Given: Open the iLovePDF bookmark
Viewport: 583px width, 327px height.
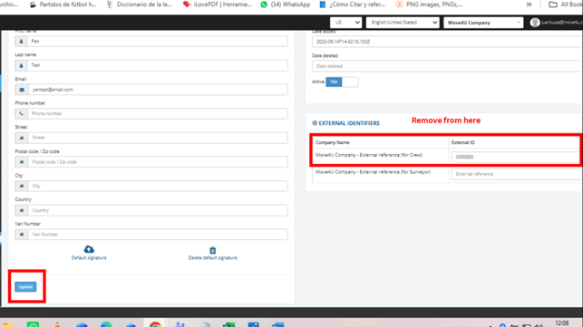Looking at the screenshot, I should 218,5.
